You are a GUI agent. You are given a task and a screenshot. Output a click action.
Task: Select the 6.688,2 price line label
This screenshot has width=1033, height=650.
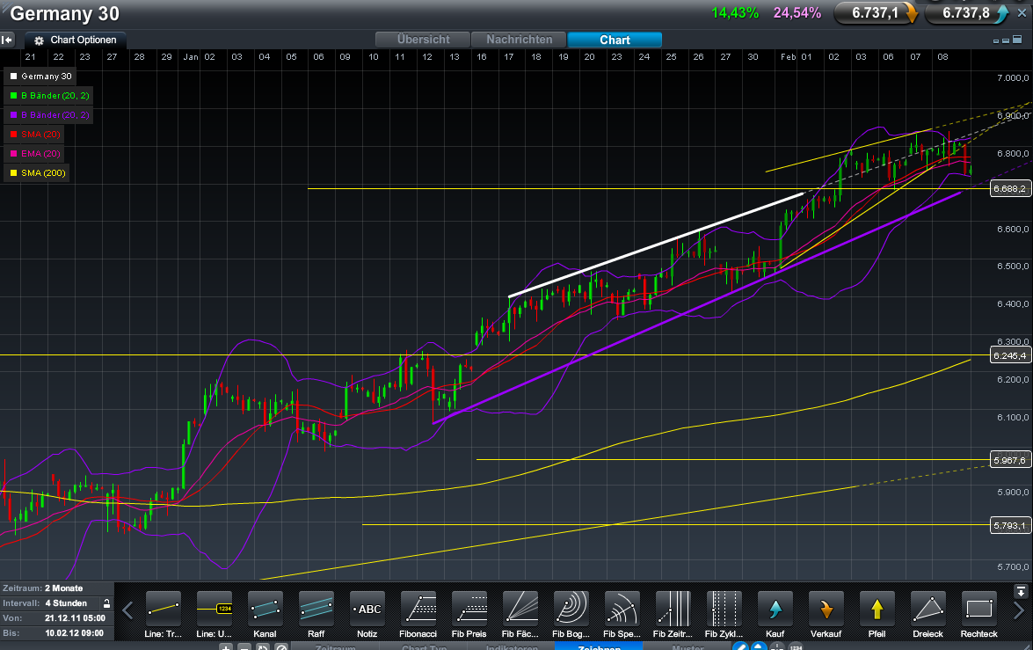[1009, 188]
